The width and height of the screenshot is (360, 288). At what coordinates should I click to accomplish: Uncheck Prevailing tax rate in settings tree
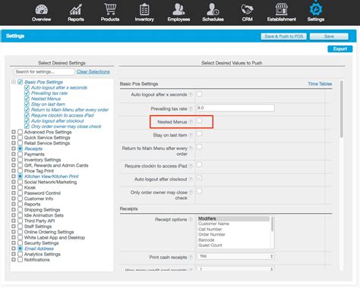[x=27, y=93]
